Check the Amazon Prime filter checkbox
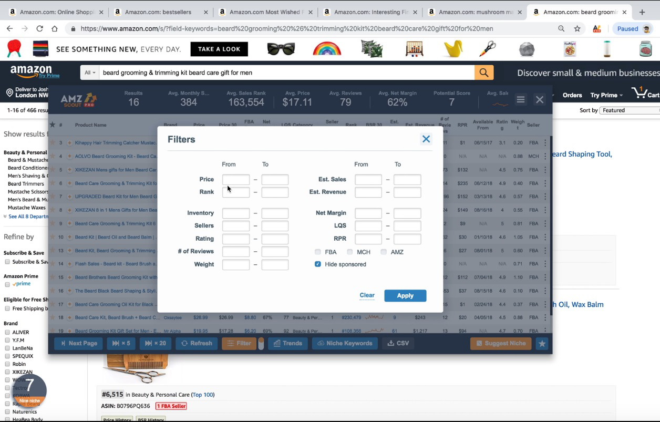Screen dimensions: 660x422 coord(7,284)
